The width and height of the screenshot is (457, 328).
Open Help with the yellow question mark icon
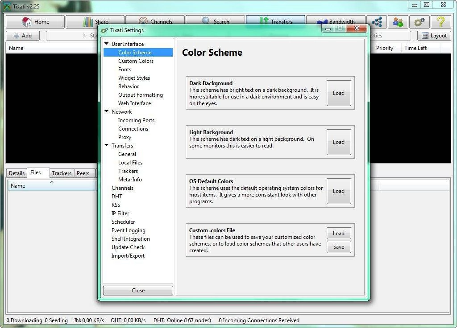coord(440,22)
